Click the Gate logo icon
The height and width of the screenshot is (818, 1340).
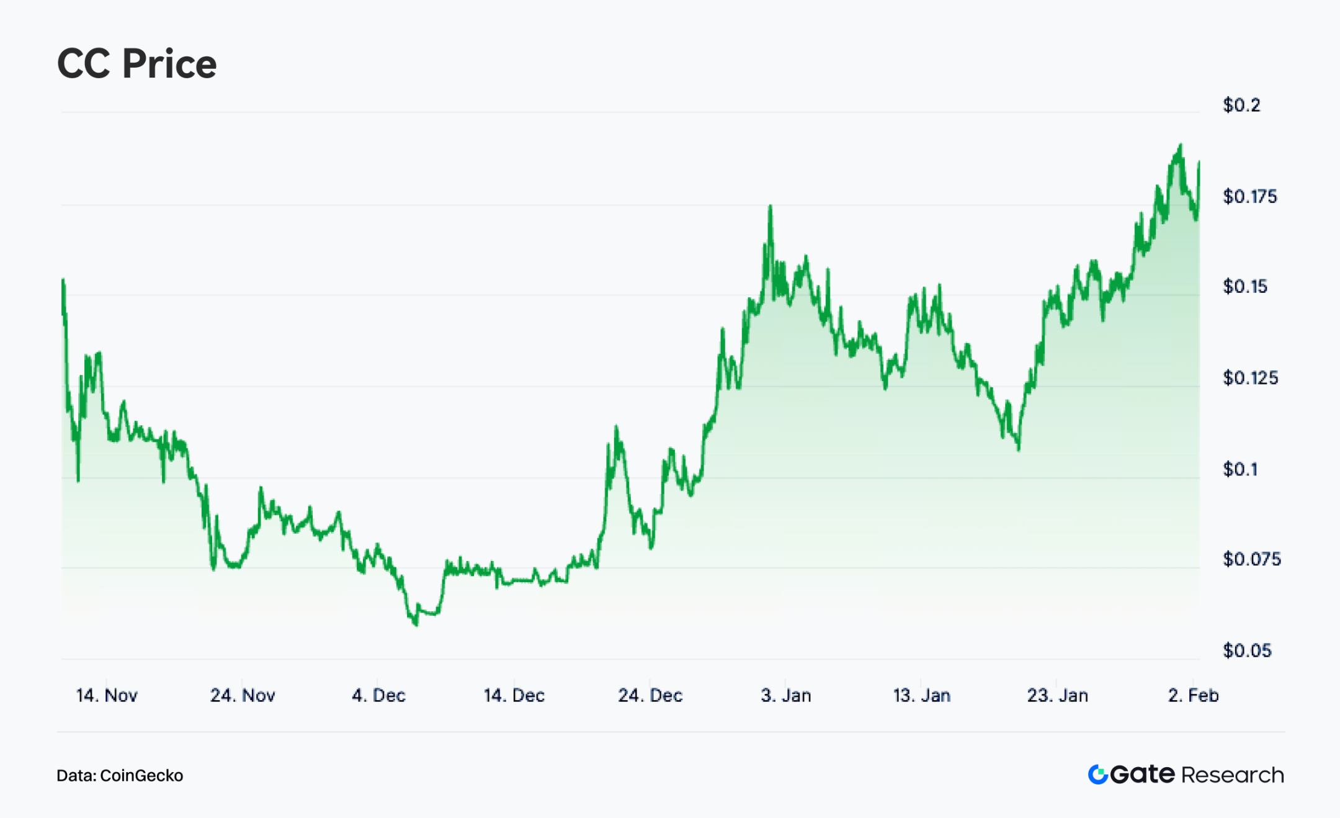[x=1097, y=775]
